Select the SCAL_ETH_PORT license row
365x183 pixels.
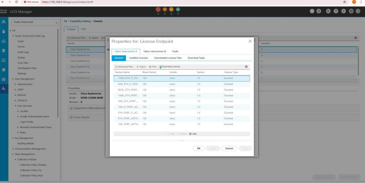coord(182,90)
